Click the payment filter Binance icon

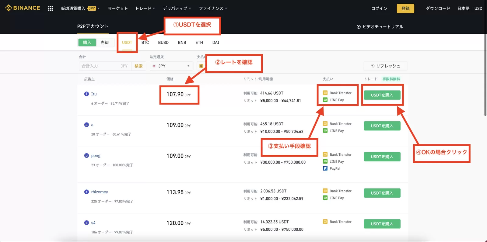pos(201,66)
